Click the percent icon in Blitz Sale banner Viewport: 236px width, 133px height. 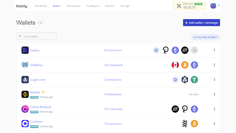click(179, 6)
